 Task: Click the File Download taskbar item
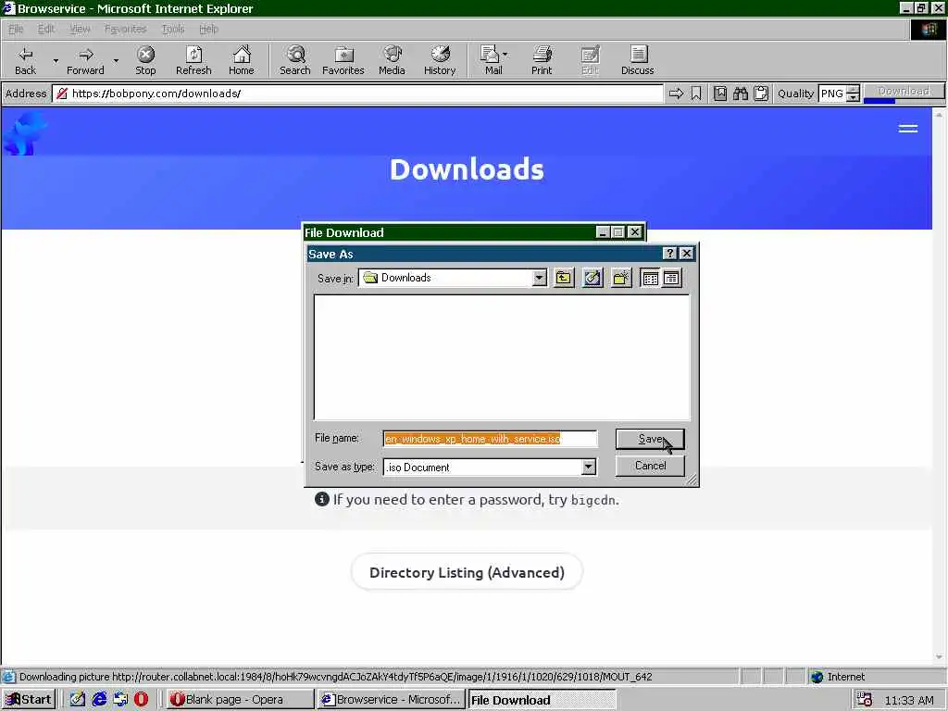pyautogui.click(x=542, y=699)
